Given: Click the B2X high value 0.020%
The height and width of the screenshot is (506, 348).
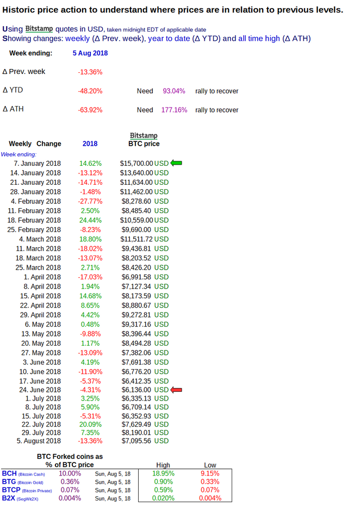Looking at the screenshot, I should pyautogui.click(x=163, y=498).
